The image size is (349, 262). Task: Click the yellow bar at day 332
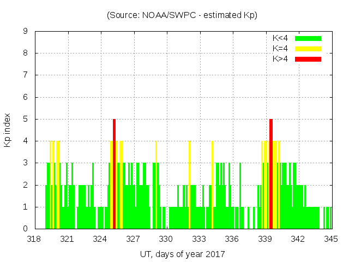point(189,184)
